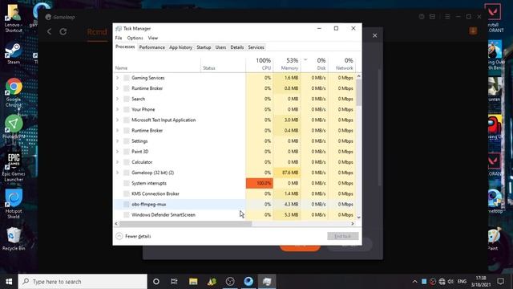Expand the Settings process row
Image resolution: width=513 pixels, height=289 pixels.
click(x=118, y=141)
